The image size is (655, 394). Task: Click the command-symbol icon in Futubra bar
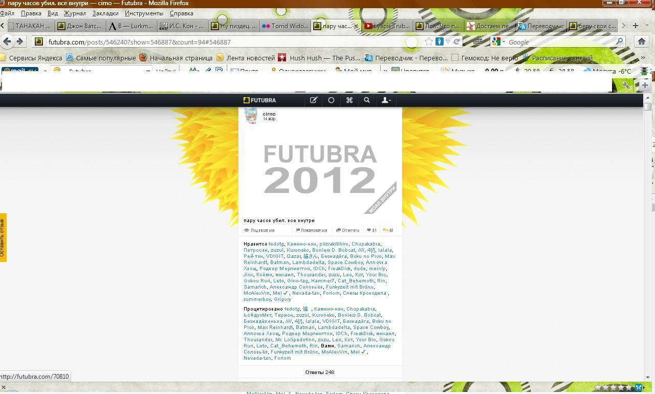click(350, 100)
